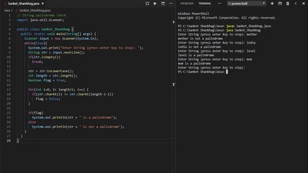
Task: Click line number 17 in gutter
Action: [x=9, y=90]
